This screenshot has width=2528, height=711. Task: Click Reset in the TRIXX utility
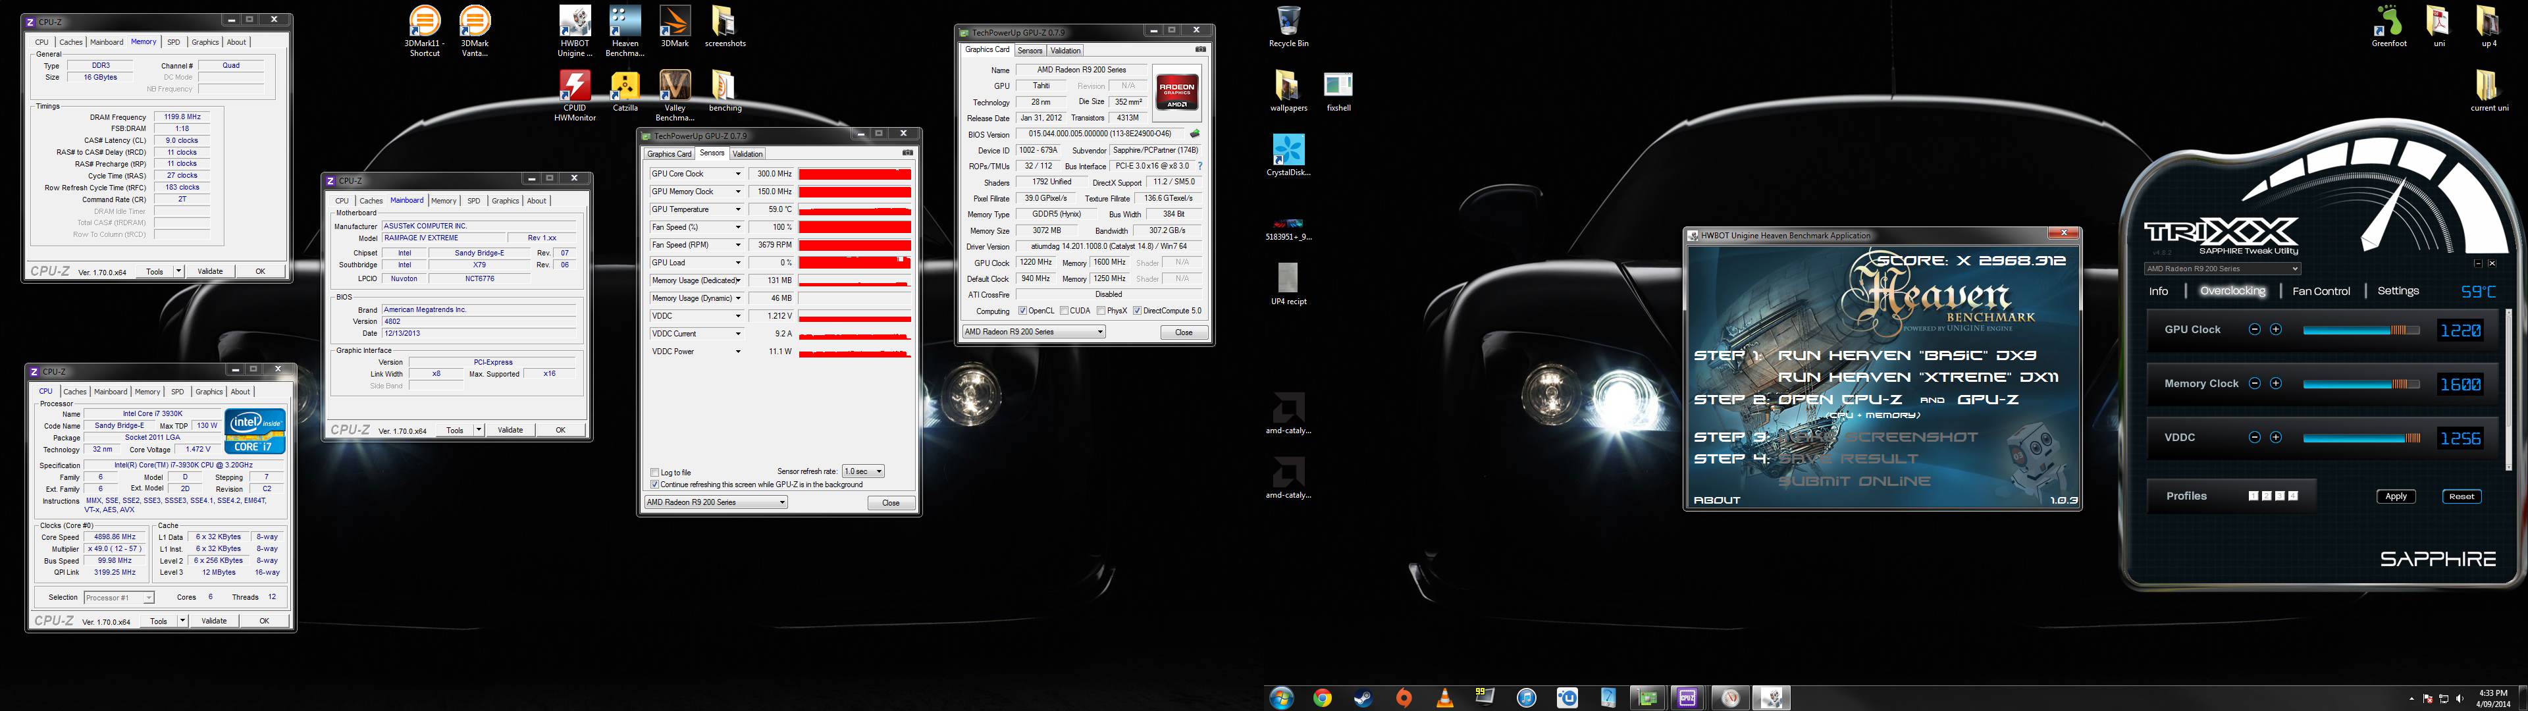point(2462,496)
